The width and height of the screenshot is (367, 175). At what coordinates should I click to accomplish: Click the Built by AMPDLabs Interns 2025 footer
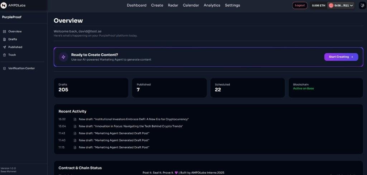(202, 172)
